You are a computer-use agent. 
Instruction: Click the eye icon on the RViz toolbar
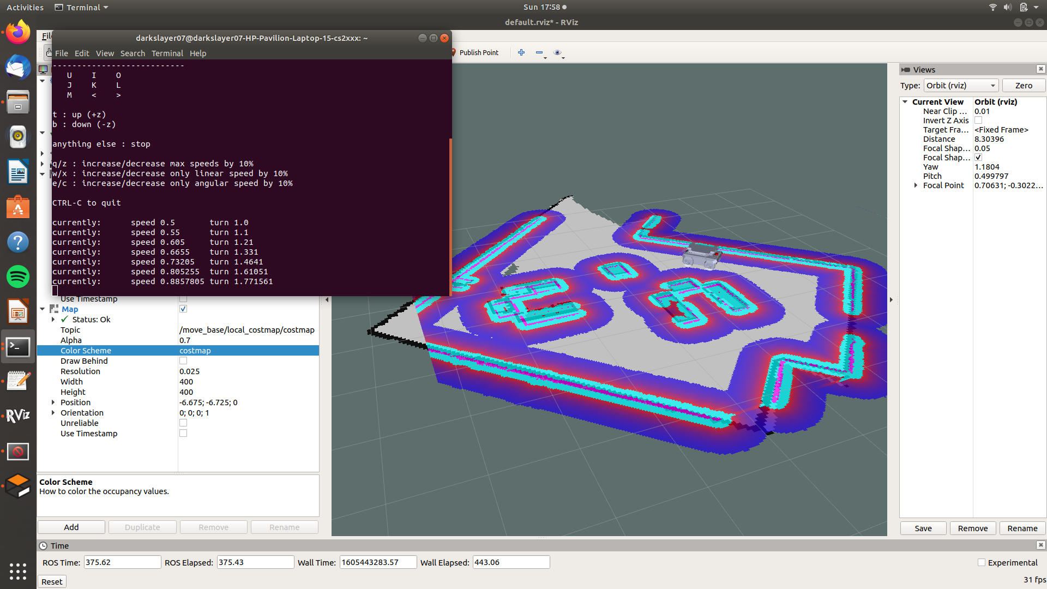point(558,52)
